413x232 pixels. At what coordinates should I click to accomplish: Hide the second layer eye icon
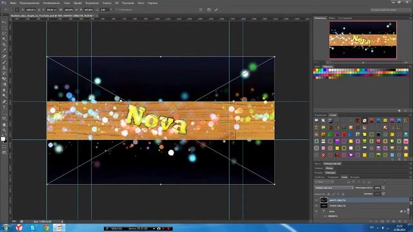coord(317,206)
